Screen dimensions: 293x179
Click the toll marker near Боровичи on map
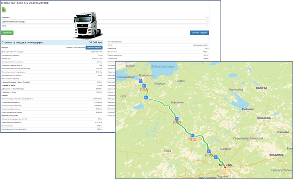(176, 119)
